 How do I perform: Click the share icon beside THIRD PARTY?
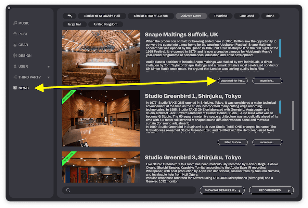(x=15, y=77)
